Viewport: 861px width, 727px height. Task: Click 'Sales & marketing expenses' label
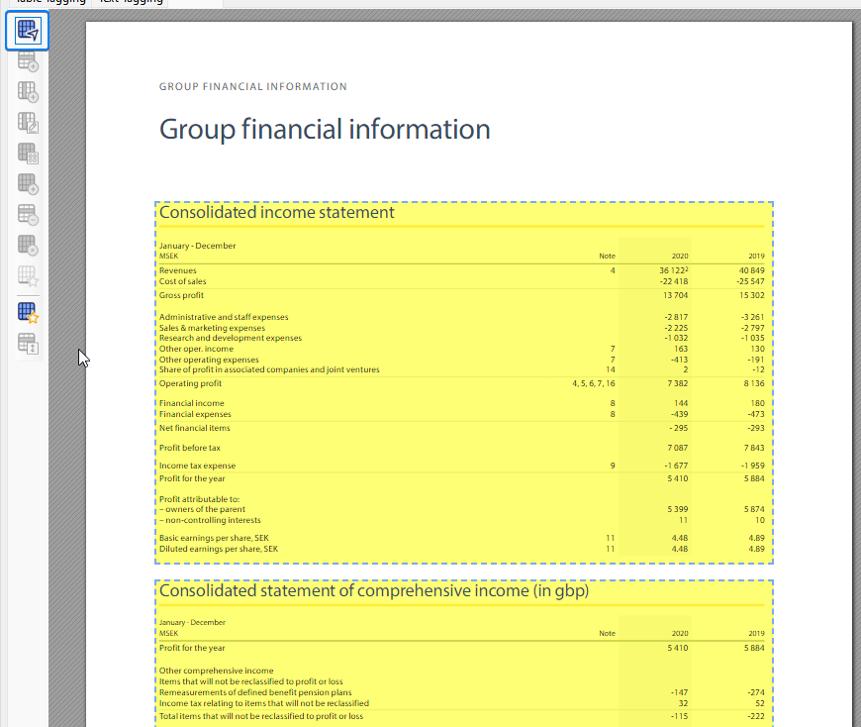[x=212, y=328]
